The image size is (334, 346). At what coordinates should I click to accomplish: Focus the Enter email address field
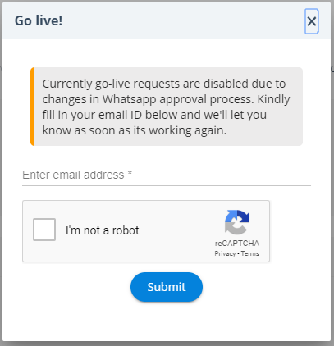167,175
